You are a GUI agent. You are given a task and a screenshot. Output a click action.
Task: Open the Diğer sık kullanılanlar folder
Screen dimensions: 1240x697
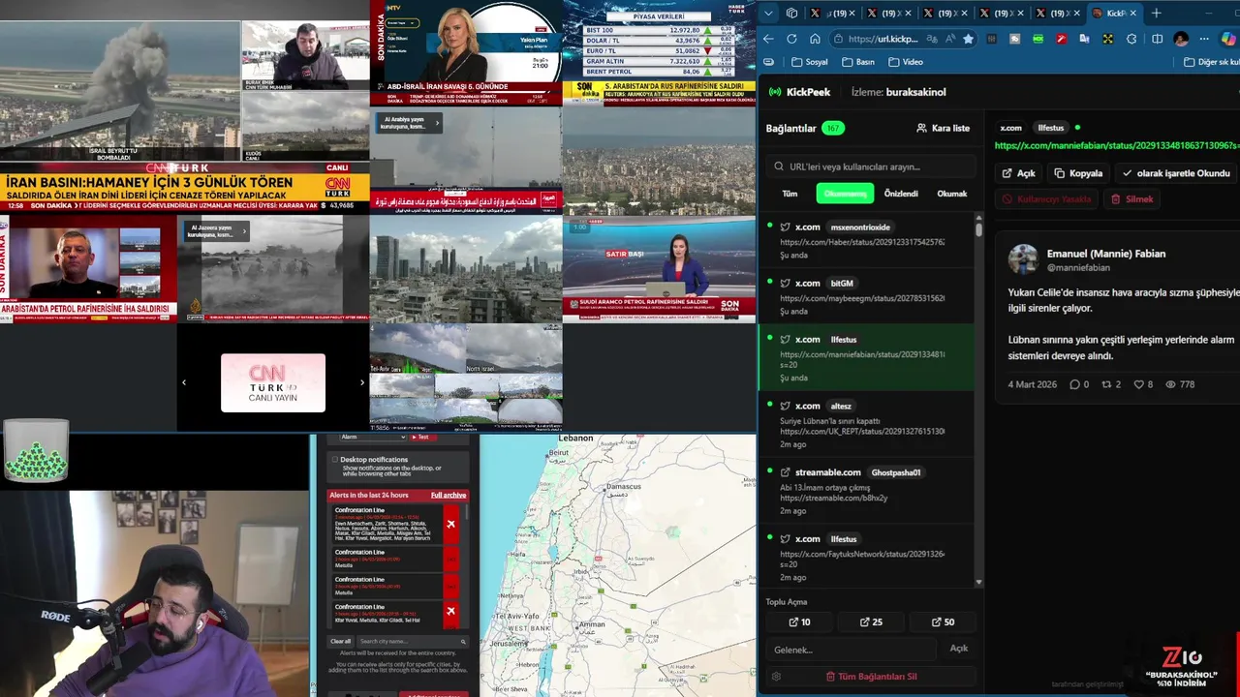[x=1211, y=62]
